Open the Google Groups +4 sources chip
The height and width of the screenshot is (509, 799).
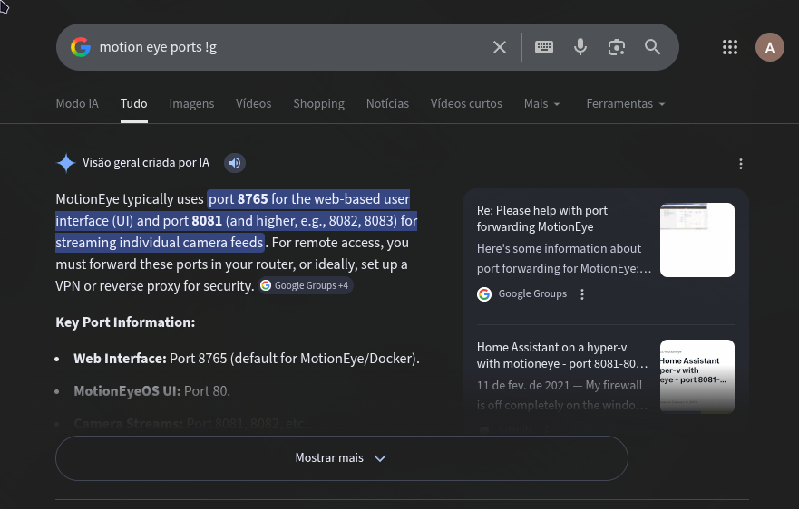[x=306, y=285]
